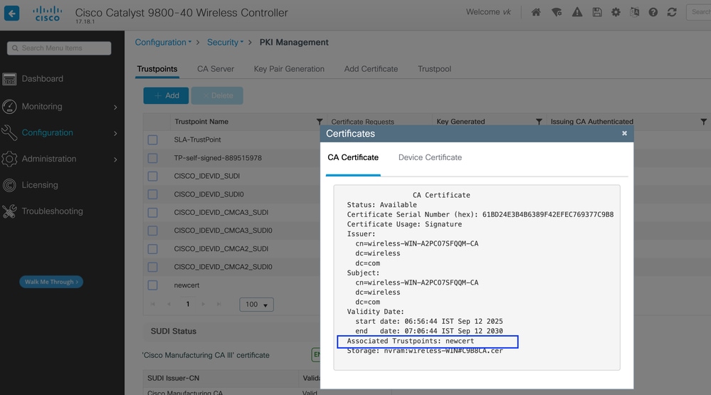
Task: Select the Device Certificate tab in dialog
Action: pos(430,157)
